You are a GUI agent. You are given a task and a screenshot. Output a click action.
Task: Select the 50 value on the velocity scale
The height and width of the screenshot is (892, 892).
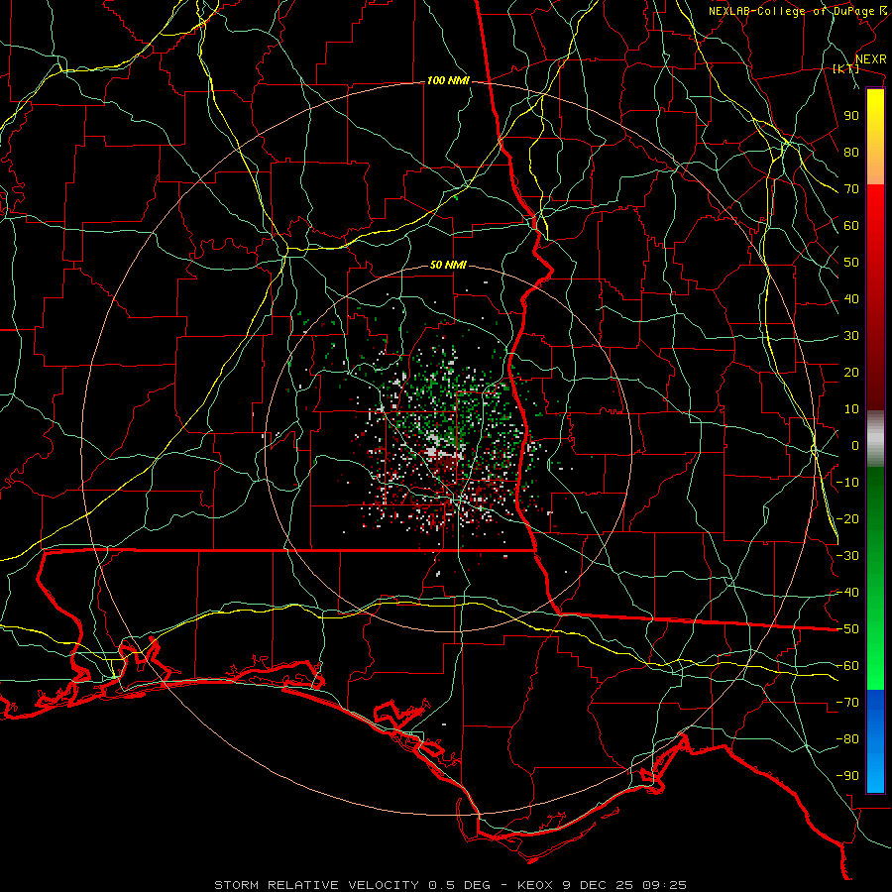pos(851,263)
